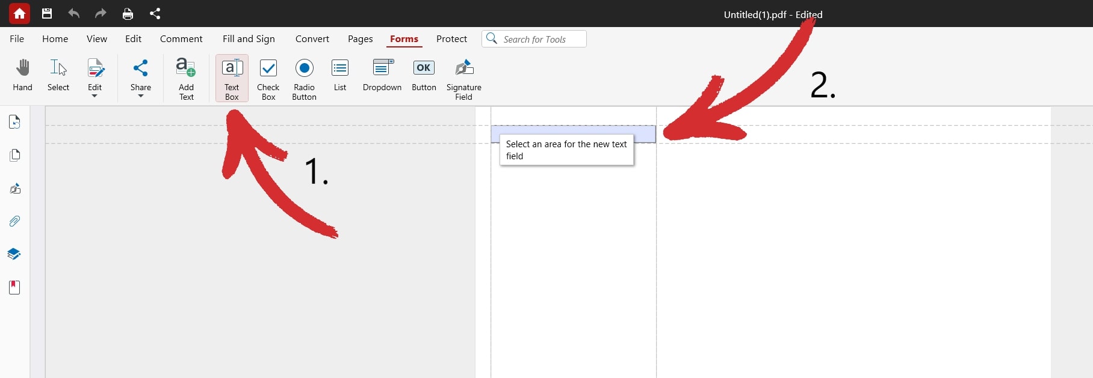Image resolution: width=1093 pixels, height=378 pixels.
Task: Insert a Check Box form field
Action: click(268, 78)
